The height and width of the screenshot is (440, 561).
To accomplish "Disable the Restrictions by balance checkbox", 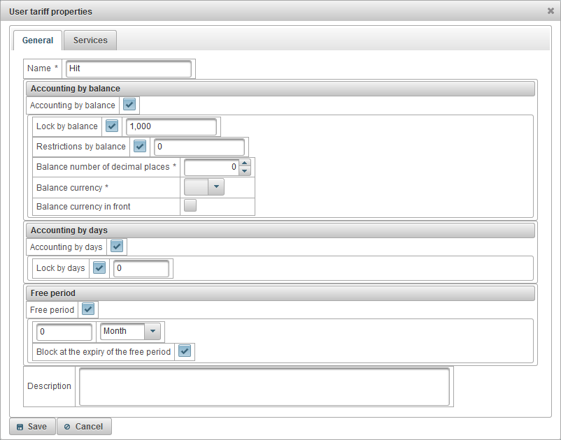I will 140,147.
